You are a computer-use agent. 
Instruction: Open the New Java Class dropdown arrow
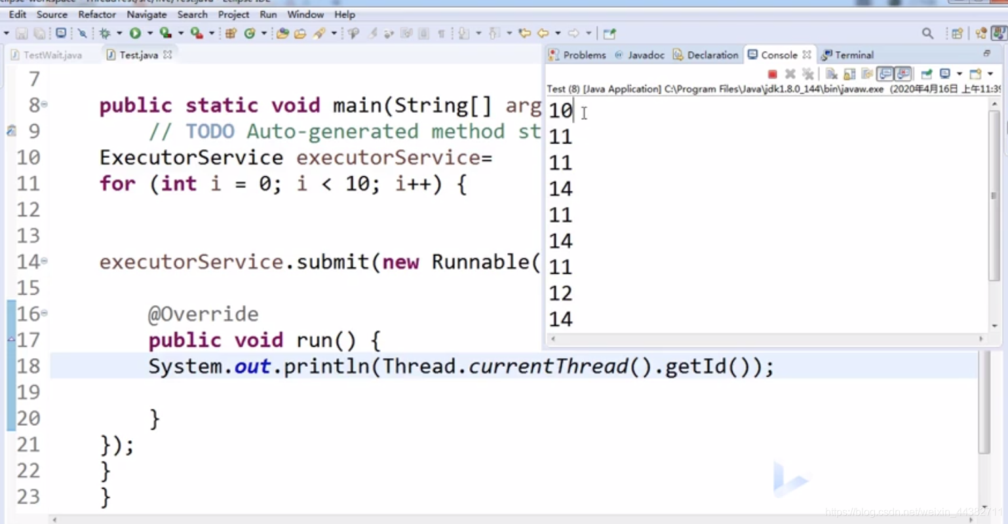pyautogui.click(x=264, y=33)
